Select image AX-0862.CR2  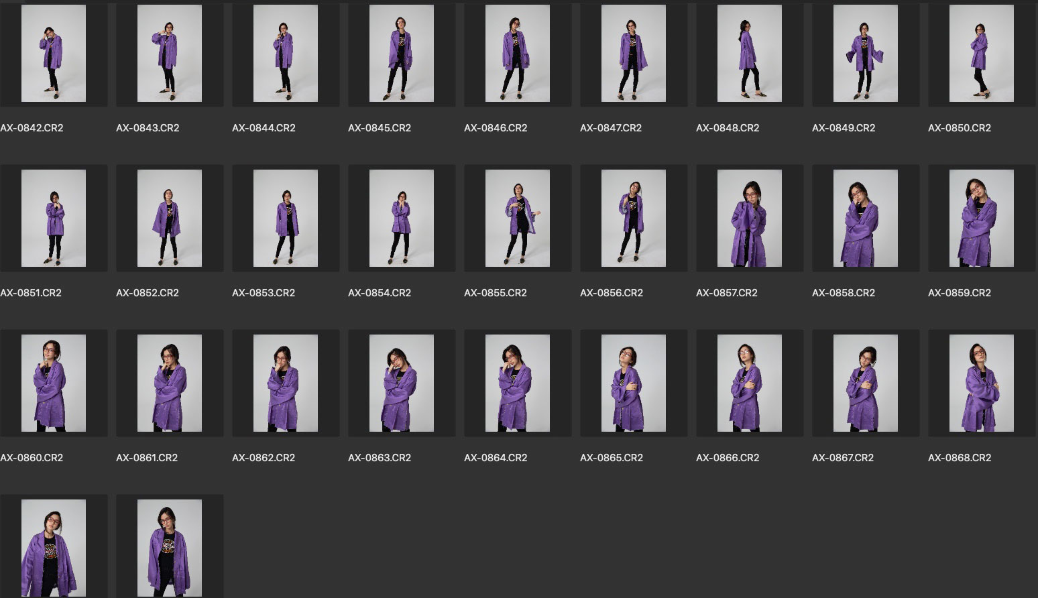(x=286, y=383)
